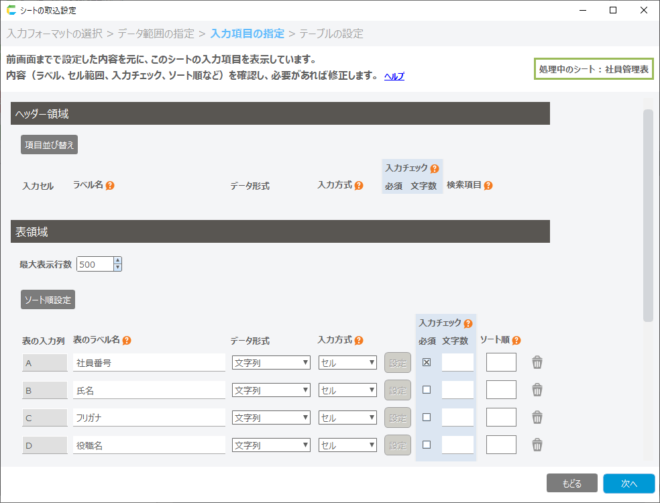
Task: Open データ形式 dropdown for 社員番号
Action: click(271, 363)
